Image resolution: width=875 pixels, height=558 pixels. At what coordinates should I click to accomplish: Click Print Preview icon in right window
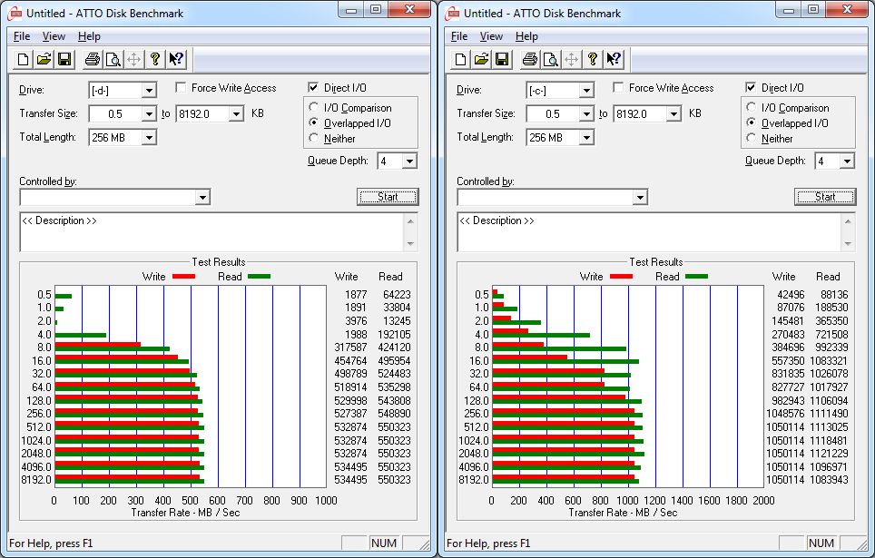(x=551, y=59)
